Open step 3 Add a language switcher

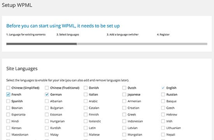pos(123,35)
